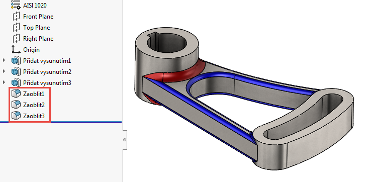Screen dimensions: 377x182
Task: Click the blue rollback bar under Zaoblit3
Action: point(61,122)
